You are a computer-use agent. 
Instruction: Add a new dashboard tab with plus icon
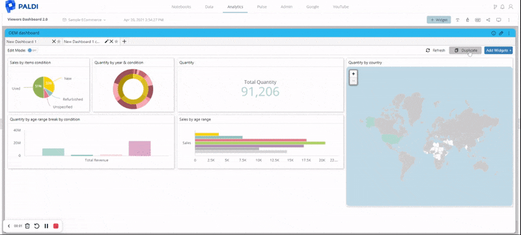tap(124, 42)
